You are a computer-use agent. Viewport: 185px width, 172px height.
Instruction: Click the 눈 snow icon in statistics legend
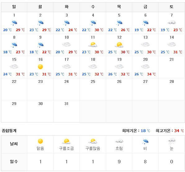pos(172,141)
